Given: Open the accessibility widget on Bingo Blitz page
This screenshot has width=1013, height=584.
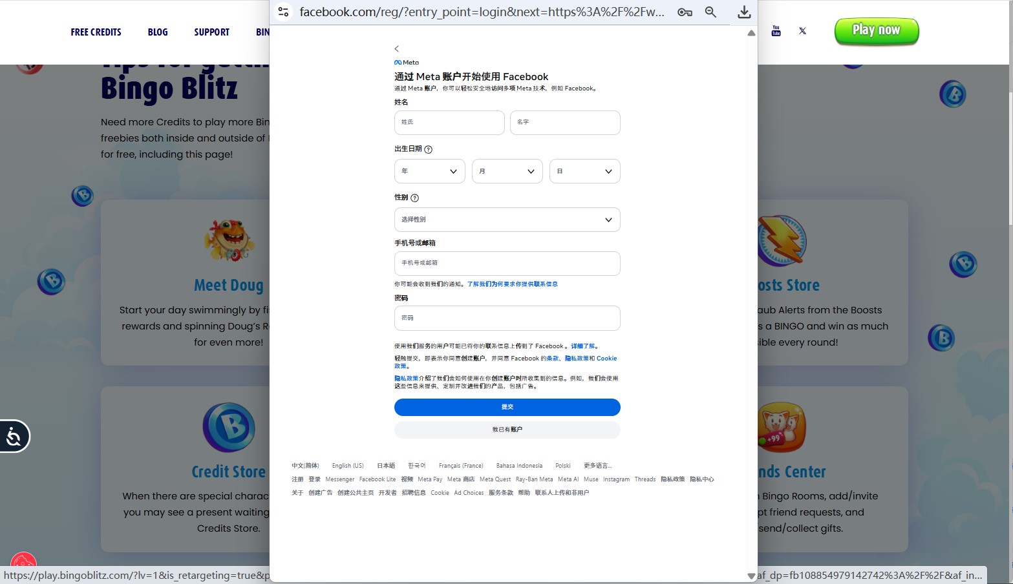Looking at the screenshot, I should pos(13,437).
